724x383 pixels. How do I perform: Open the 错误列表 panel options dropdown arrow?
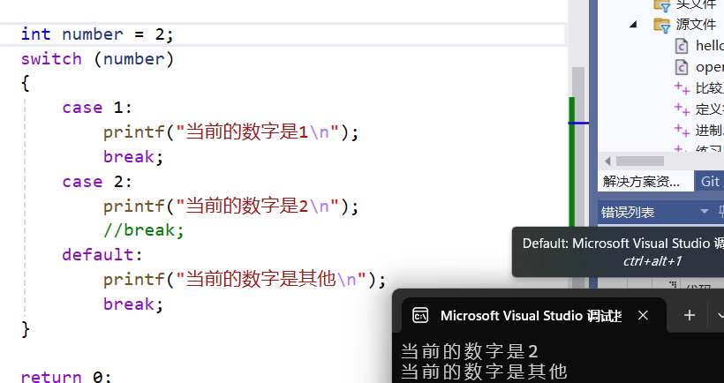705,212
